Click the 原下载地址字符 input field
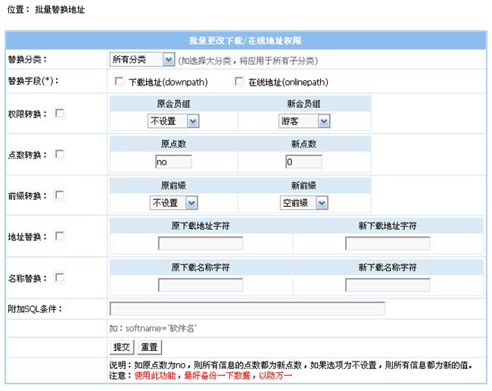The width and height of the screenshot is (492, 391). pos(201,243)
